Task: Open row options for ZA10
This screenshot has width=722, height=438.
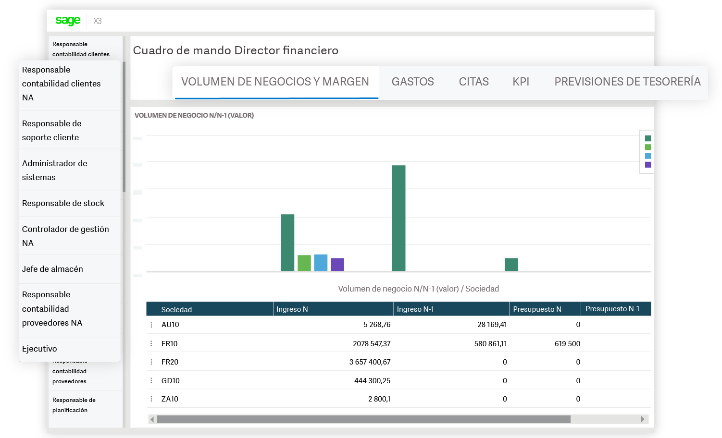Action: coord(151,399)
